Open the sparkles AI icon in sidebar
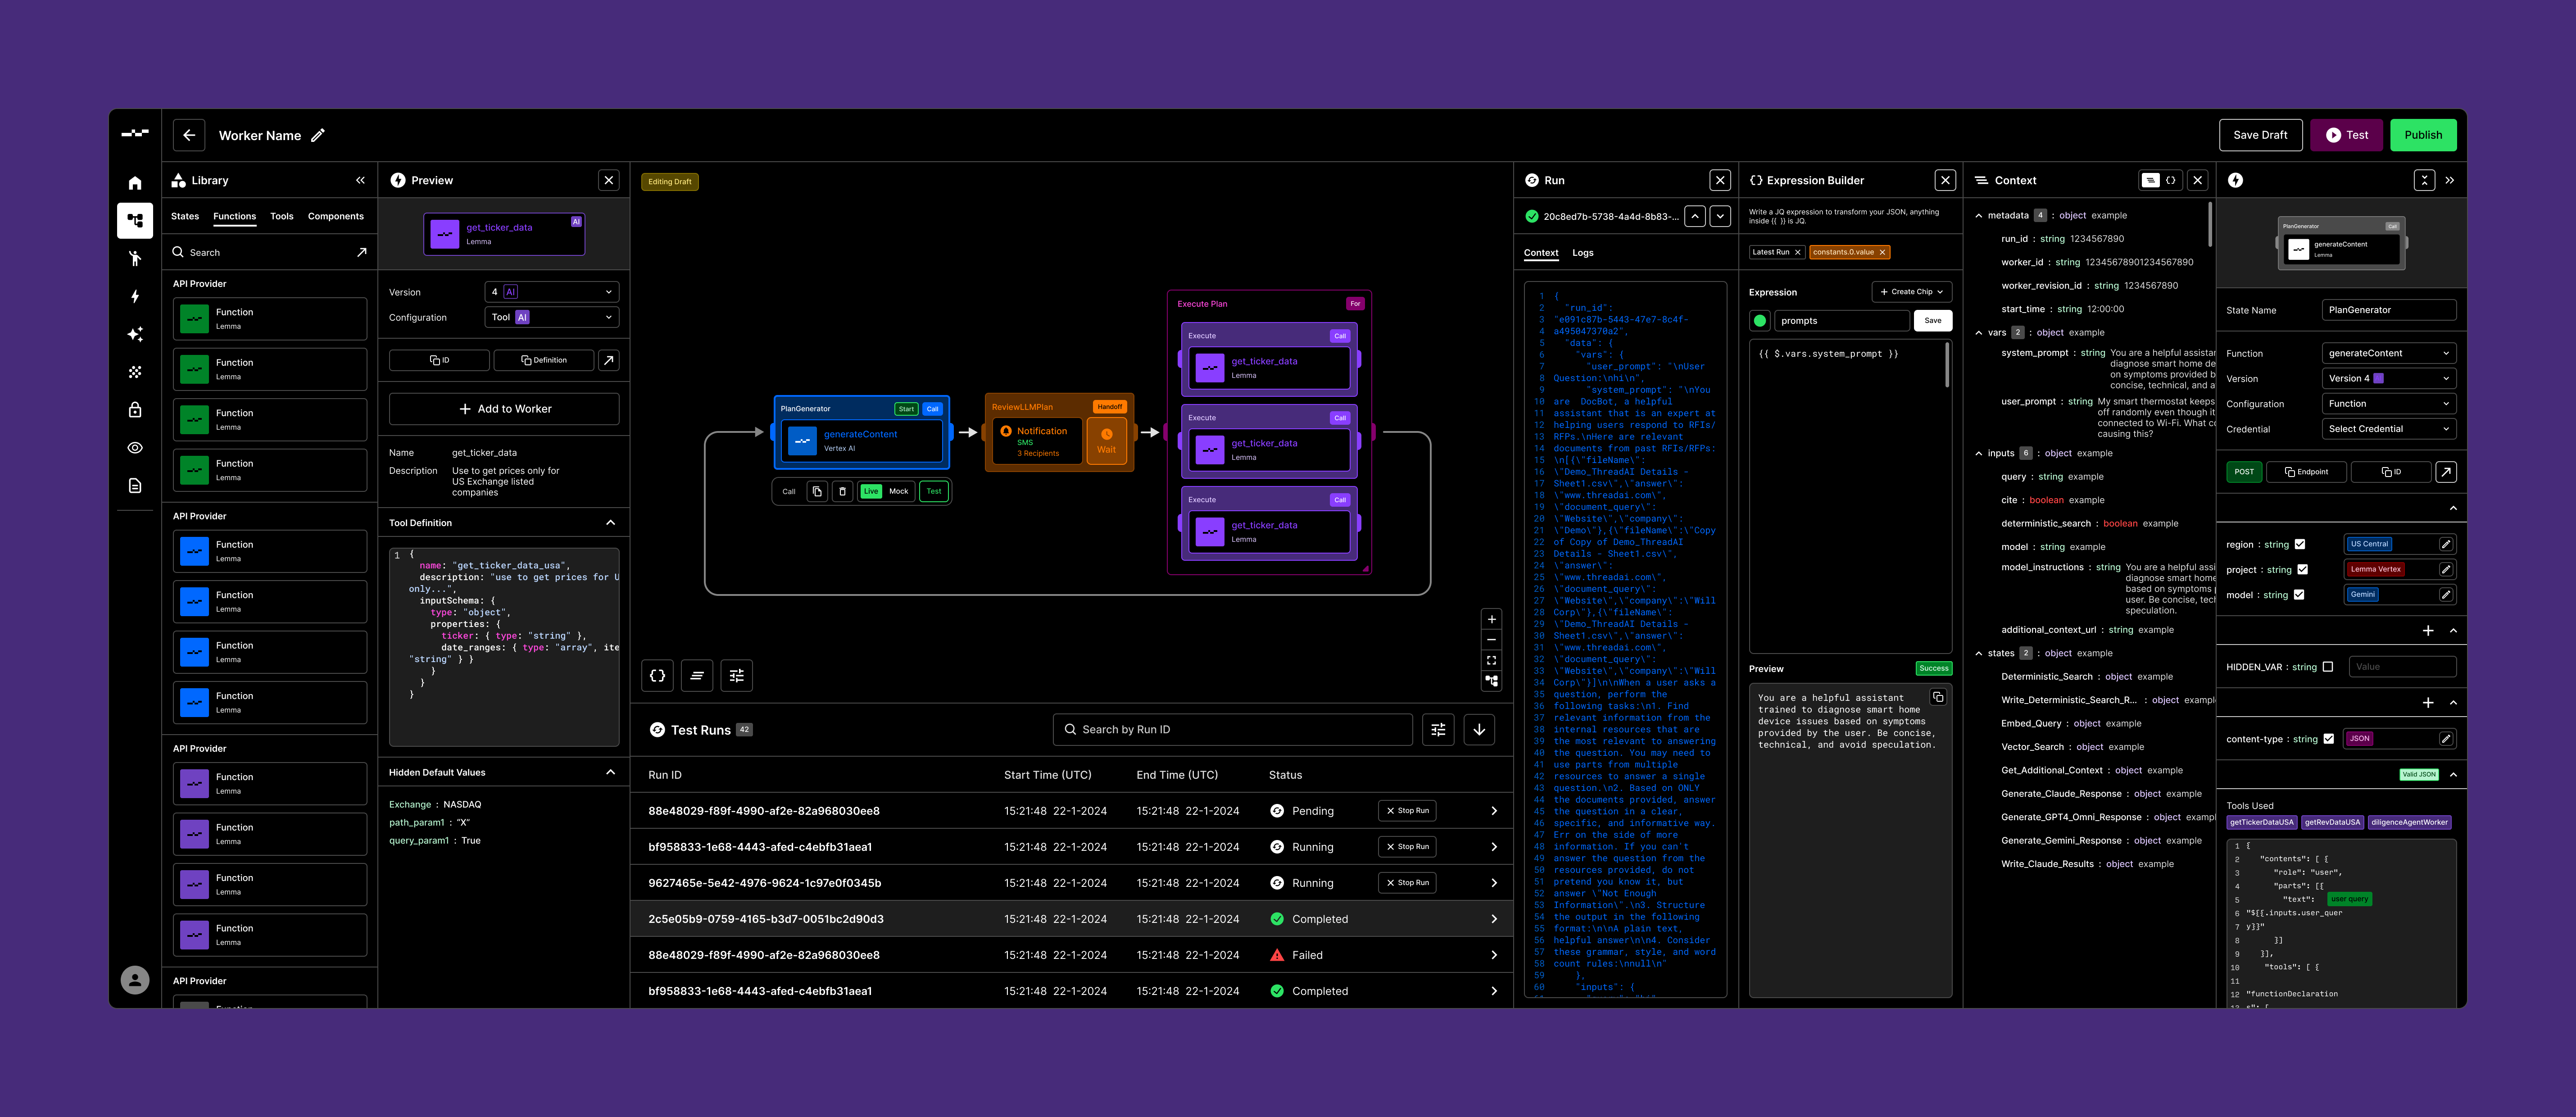 pyautogui.click(x=135, y=334)
